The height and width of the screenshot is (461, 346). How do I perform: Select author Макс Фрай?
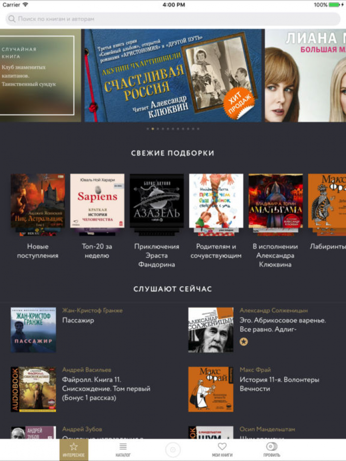tap(255, 370)
